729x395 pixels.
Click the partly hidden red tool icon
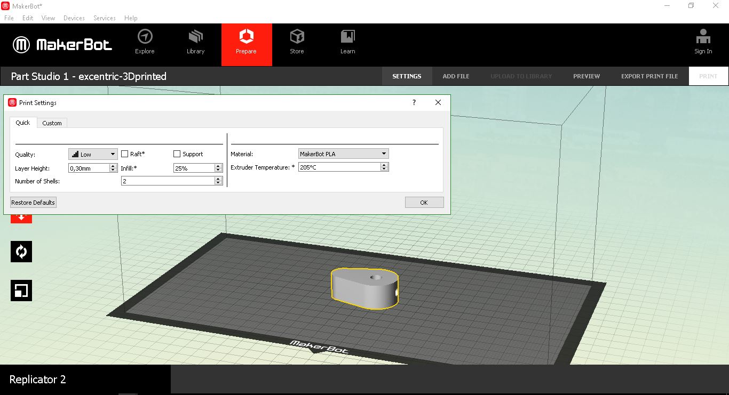pyautogui.click(x=21, y=219)
